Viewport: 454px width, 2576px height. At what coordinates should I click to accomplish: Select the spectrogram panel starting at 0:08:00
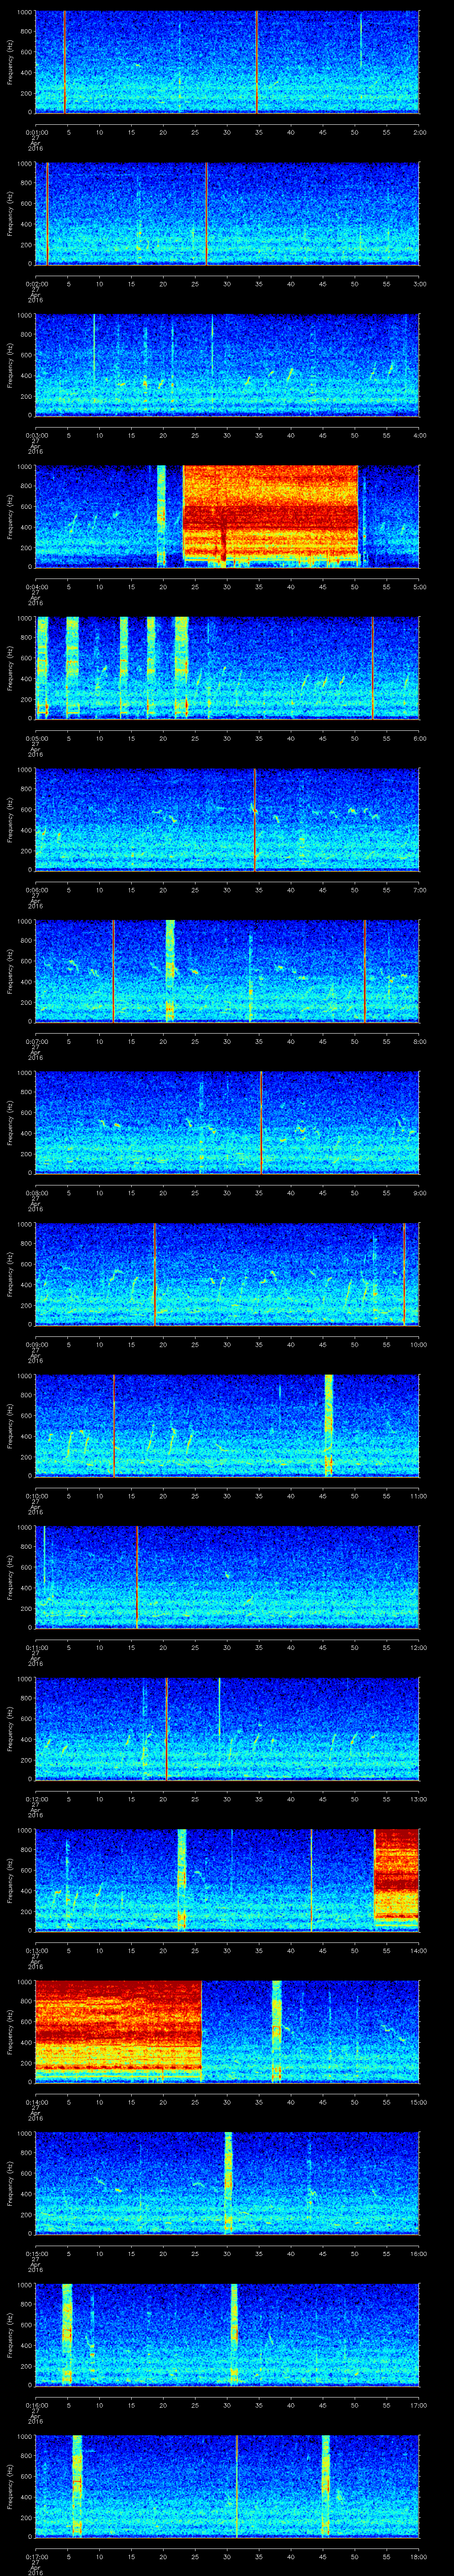tap(227, 1123)
